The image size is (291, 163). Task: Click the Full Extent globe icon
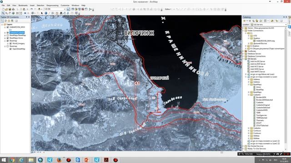tap(13, 13)
